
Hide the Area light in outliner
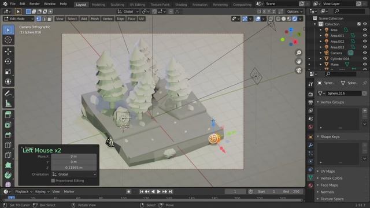click(365, 30)
